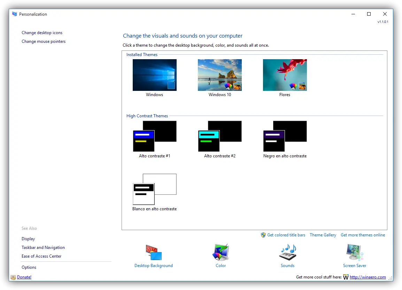Click the Donate! link

tap(24, 277)
